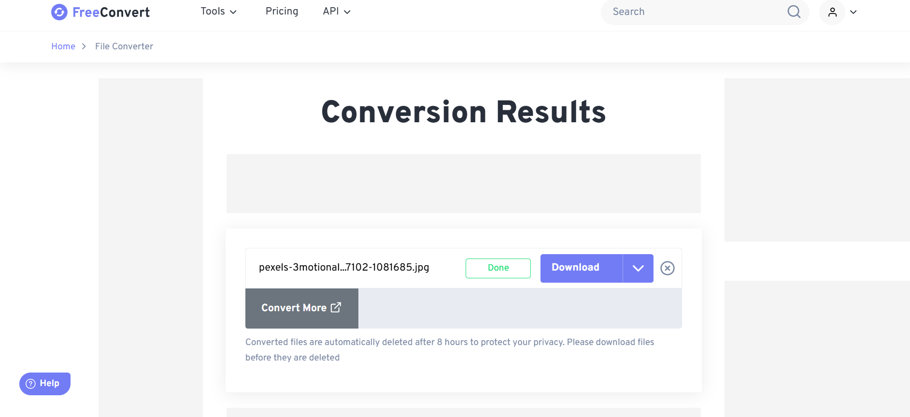910x417 pixels.
Task: Click the File Converter breadcrumb label
Action: pyautogui.click(x=124, y=46)
